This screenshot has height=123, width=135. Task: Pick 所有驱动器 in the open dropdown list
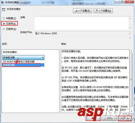[x=23, y=65]
